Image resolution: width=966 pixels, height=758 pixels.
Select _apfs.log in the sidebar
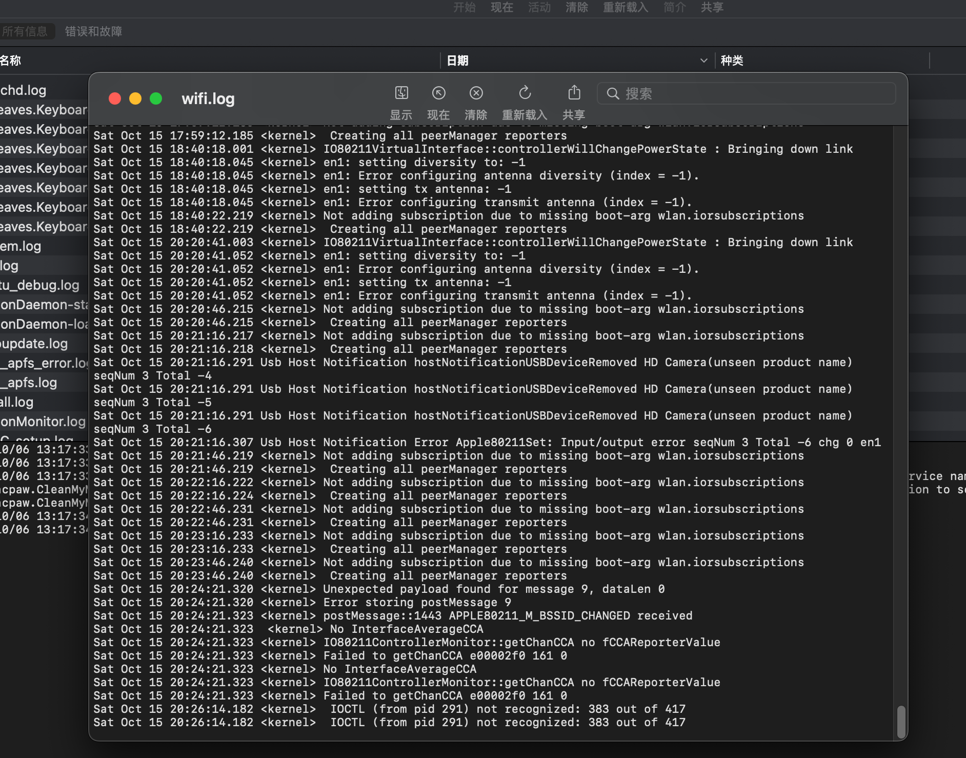(x=29, y=383)
